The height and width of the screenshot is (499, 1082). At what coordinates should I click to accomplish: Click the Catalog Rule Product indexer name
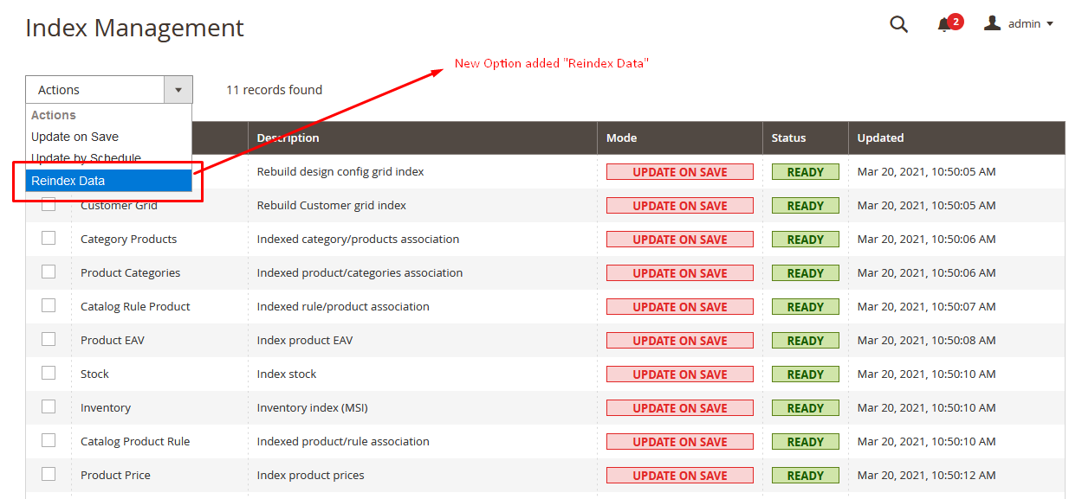135,306
